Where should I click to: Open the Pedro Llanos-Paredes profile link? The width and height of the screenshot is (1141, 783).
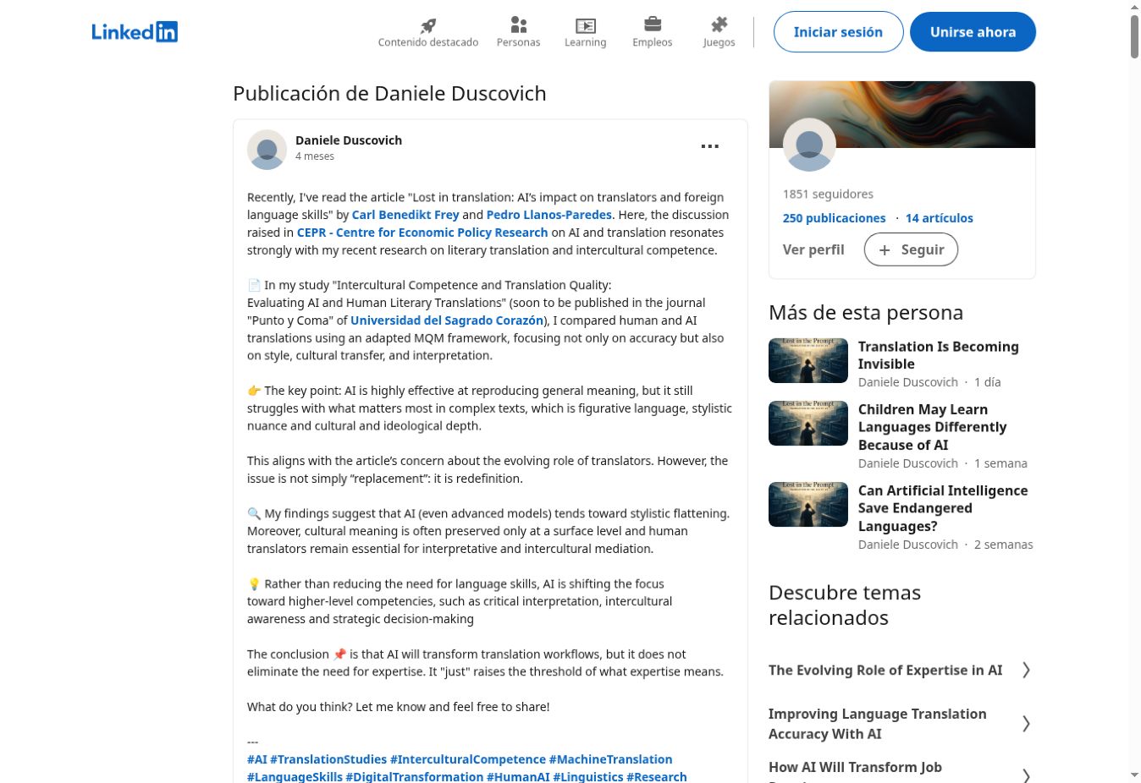(x=549, y=215)
